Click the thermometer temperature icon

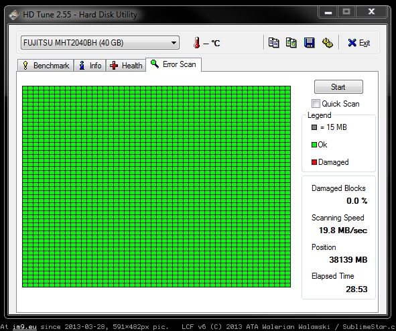coord(197,43)
